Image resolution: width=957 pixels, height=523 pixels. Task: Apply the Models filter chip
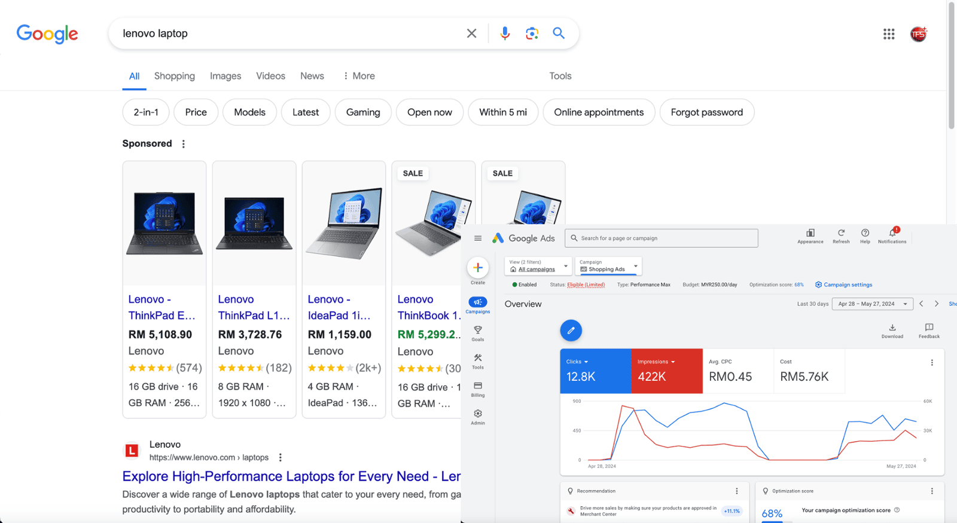[249, 112]
